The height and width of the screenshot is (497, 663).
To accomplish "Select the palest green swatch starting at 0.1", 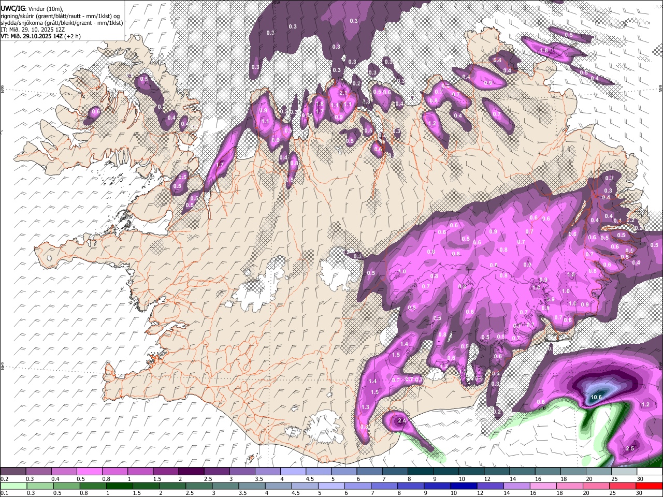I will coord(13,486).
